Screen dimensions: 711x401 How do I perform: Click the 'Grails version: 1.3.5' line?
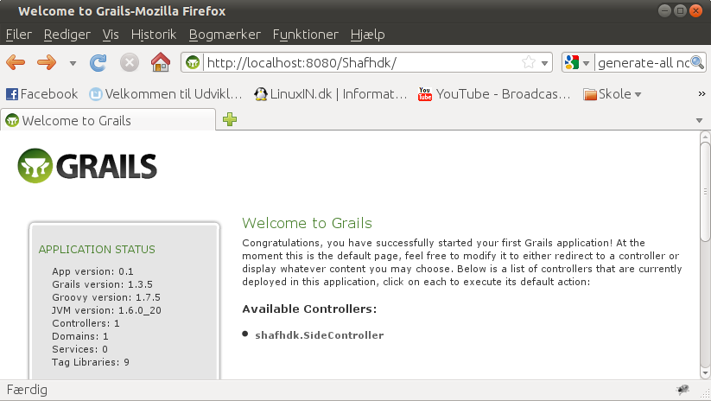[103, 284]
